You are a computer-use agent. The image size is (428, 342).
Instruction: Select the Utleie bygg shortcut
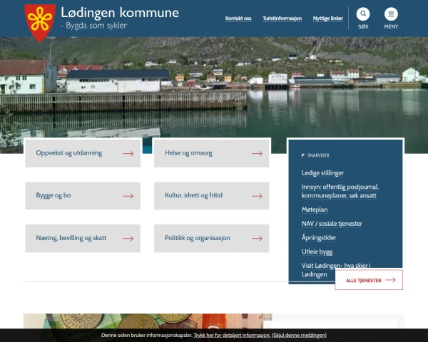tap(317, 252)
